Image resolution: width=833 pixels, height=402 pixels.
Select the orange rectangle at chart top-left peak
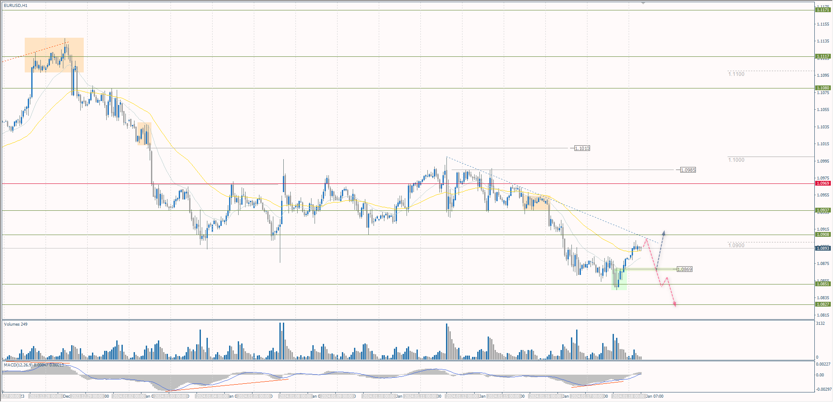[x=54, y=55]
